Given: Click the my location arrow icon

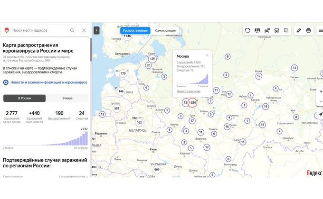Looking at the screenshot, I should click(321, 114).
